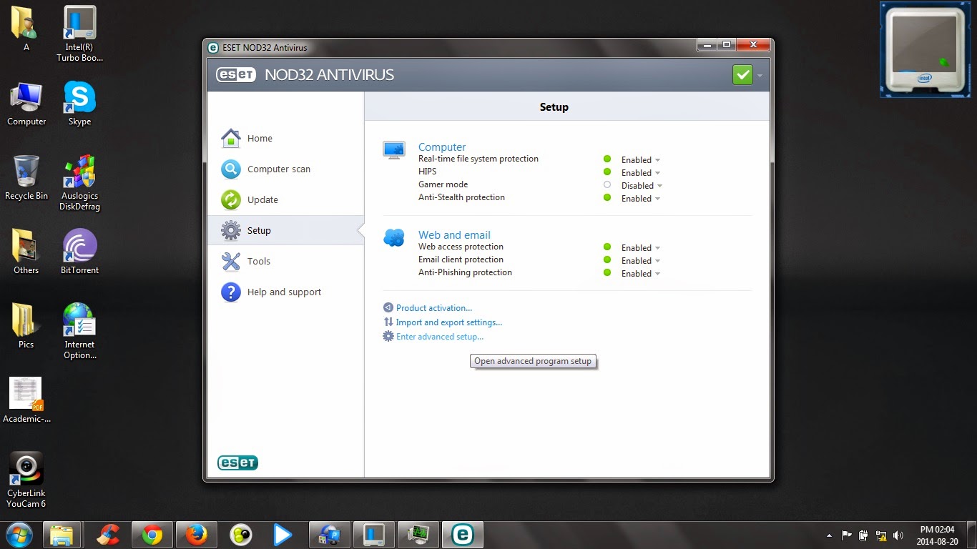The width and height of the screenshot is (977, 549).
Task: Open the Web and email heading link
Action: click(x=454, y=234)
